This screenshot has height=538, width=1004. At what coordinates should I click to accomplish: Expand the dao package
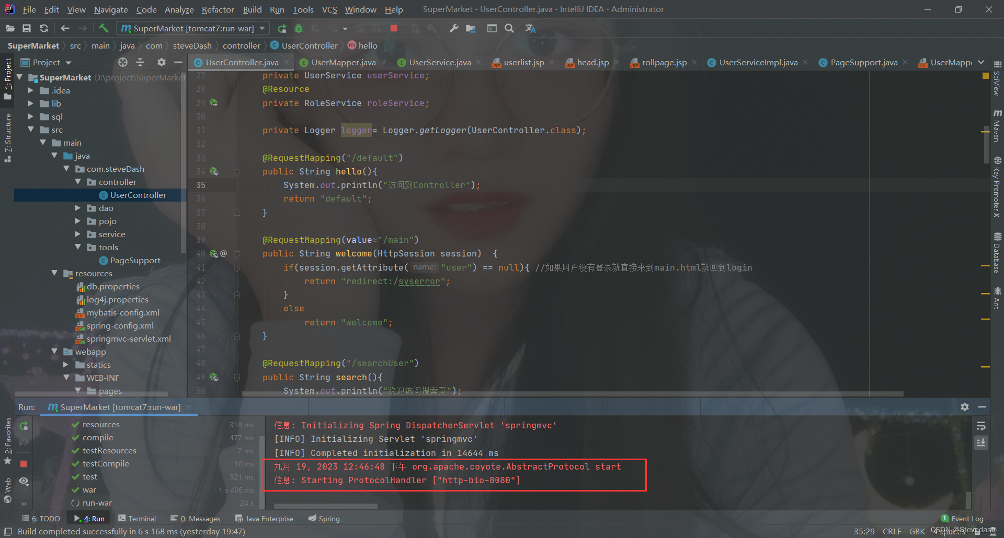pyautogui.click(x=77, y=208)
